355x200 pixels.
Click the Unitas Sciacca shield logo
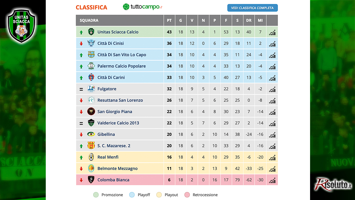coord(21,26)
